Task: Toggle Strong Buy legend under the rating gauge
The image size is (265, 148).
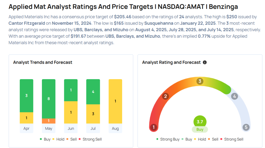Action: pos(168,139)
